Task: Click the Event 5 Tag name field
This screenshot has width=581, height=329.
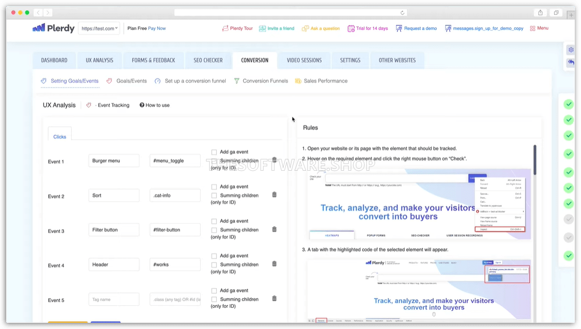Action: (114, 300)
